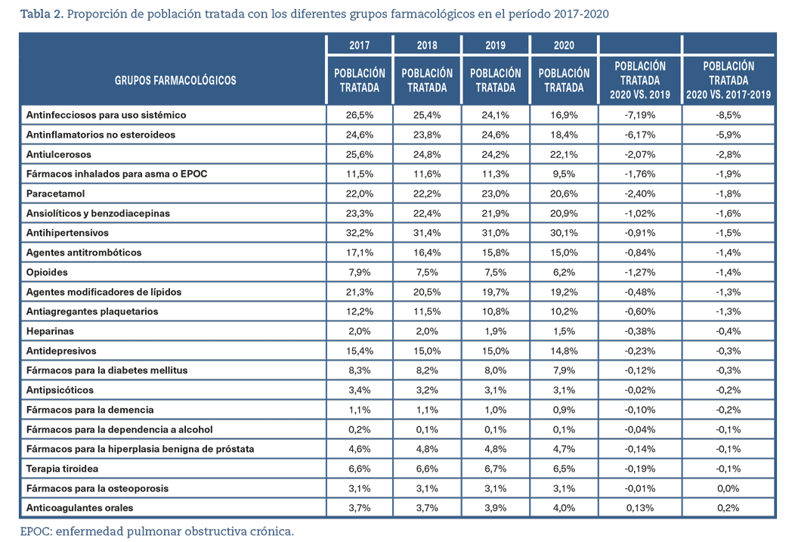Select Fármacos para la demencia 2020 value 0,9%
789x542 pixels.
(564, 410)
